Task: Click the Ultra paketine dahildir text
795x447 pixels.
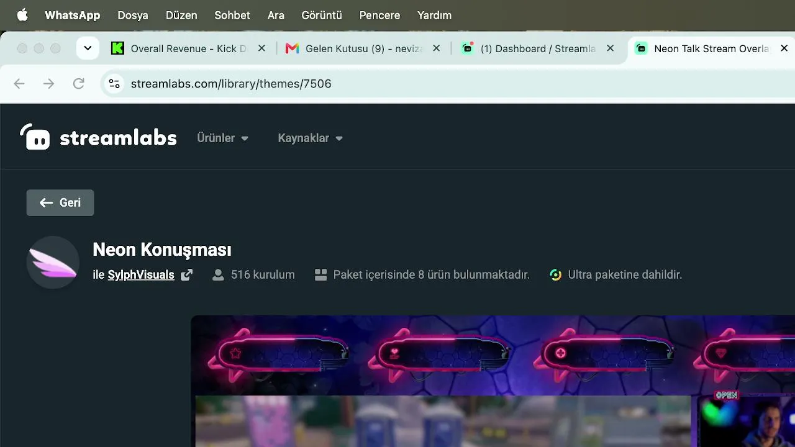Action: tap(625, 274)
